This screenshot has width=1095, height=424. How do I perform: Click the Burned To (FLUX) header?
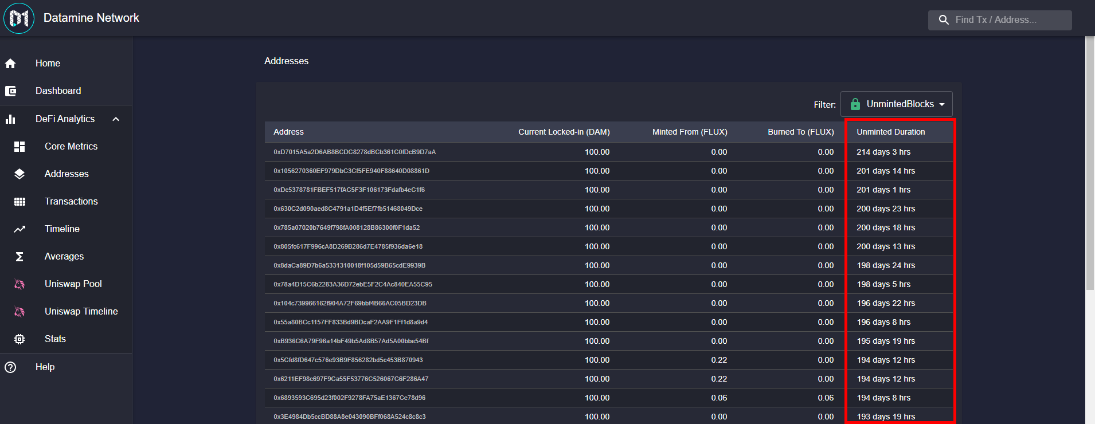(x=801, y=132)
